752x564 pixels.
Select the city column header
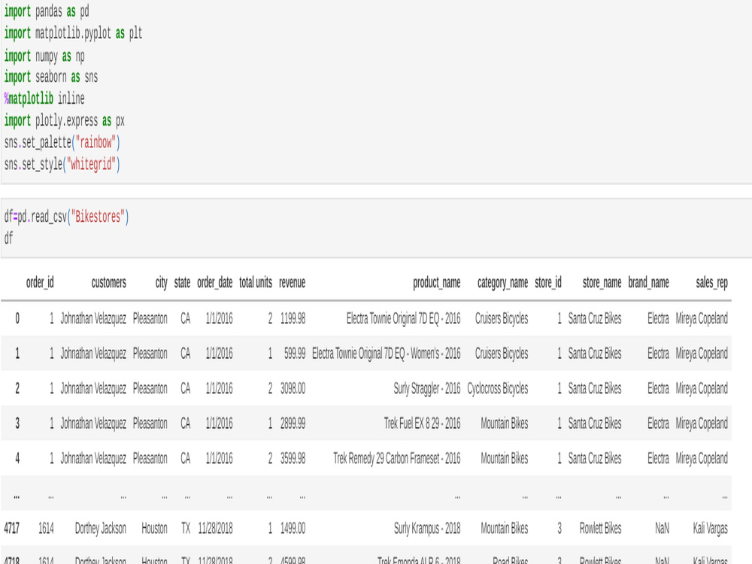coord(162,283)
